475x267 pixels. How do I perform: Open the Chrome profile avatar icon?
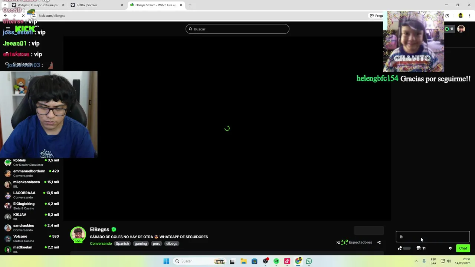tap(461, 16)
